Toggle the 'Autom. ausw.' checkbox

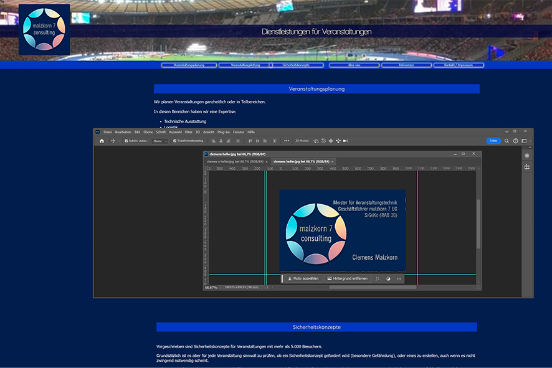[x=126, y=141]
